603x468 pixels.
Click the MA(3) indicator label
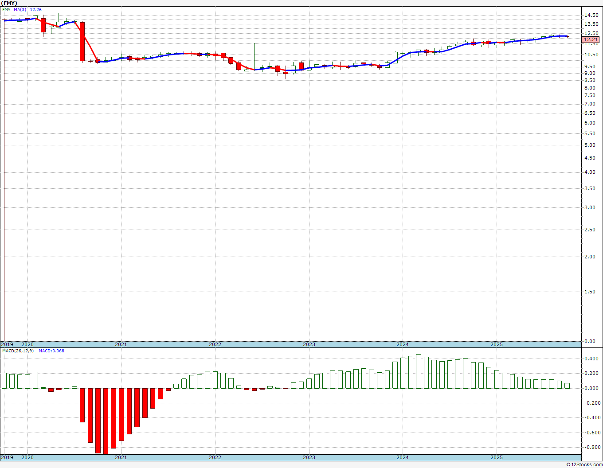click(x=20, y=9)
